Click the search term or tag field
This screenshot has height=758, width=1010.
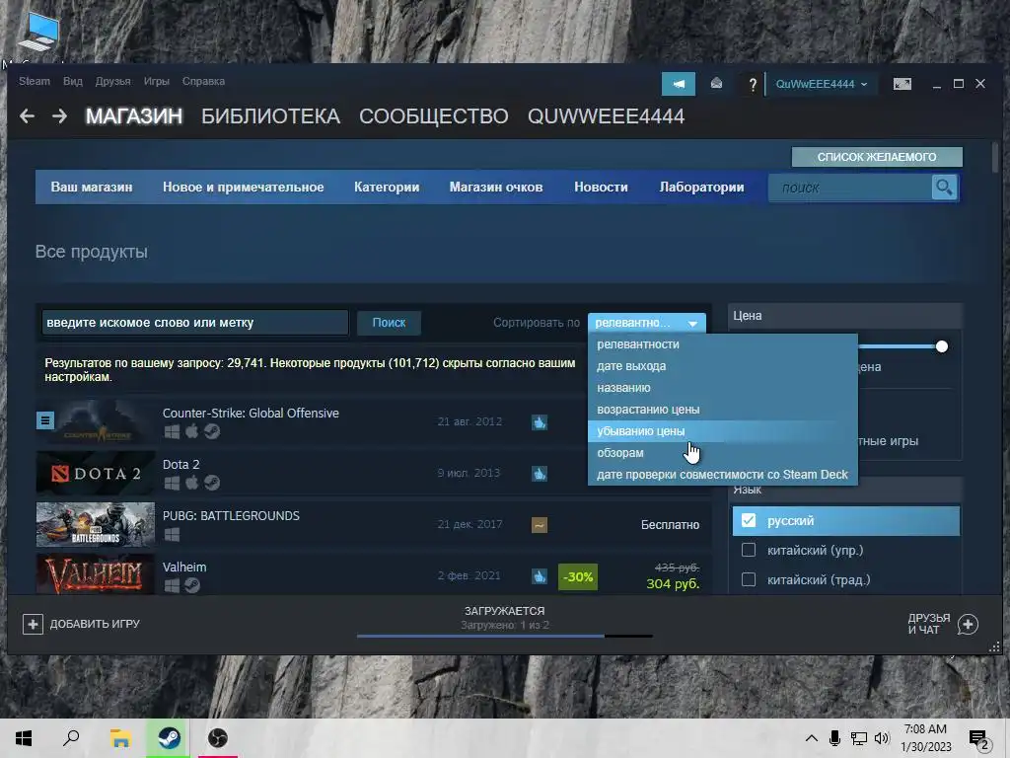point(195,323)
